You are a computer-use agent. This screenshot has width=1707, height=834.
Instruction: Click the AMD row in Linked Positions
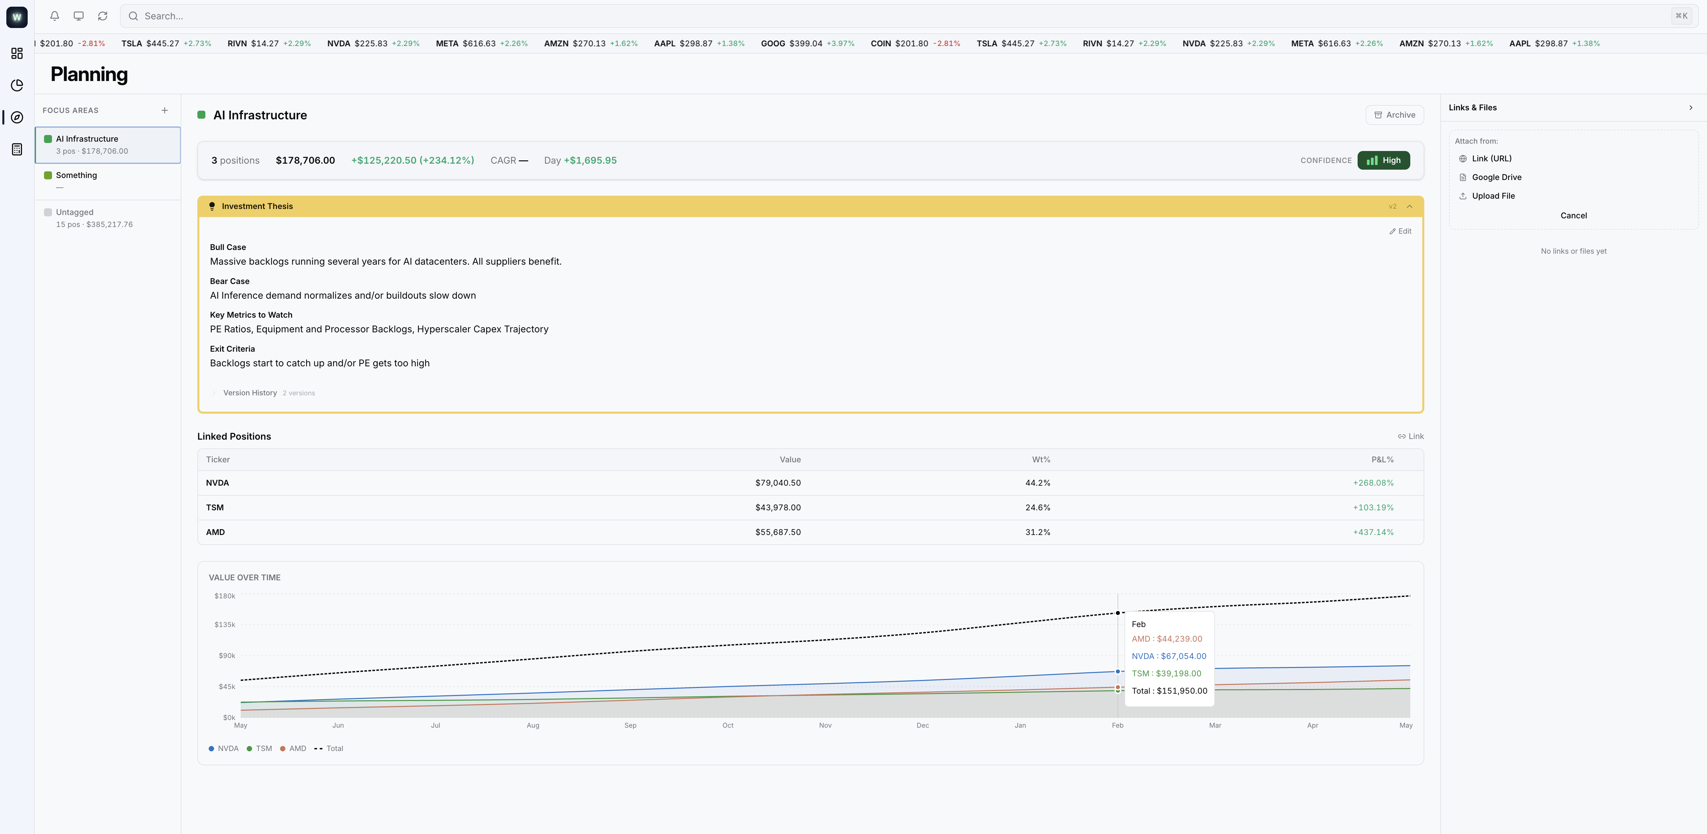pos(810,532)
